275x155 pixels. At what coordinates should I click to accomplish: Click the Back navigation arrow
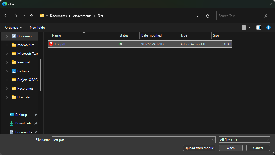[6, 16]
